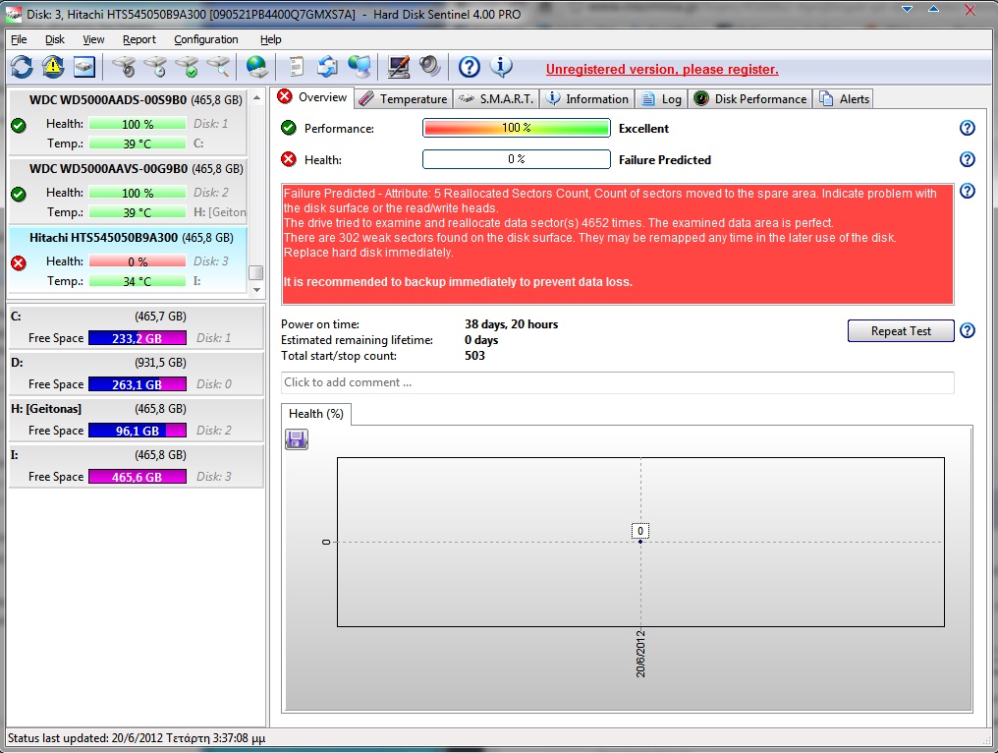Switch to the Overview tab
The width and height of the screenshot is (998, 753).
pos(312,97)
